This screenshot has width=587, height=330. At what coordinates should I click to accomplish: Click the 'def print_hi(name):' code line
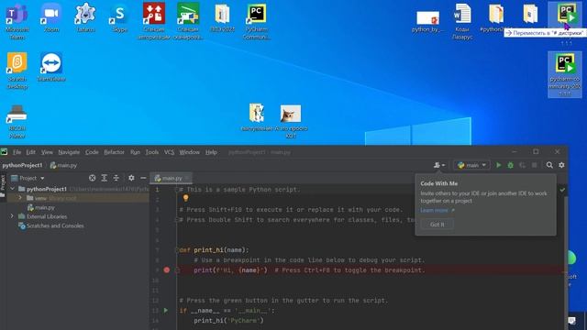pos(214,250)
